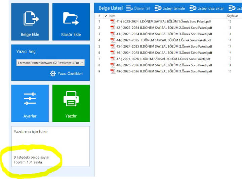Click the Sayfalar column header

[232, 16]
